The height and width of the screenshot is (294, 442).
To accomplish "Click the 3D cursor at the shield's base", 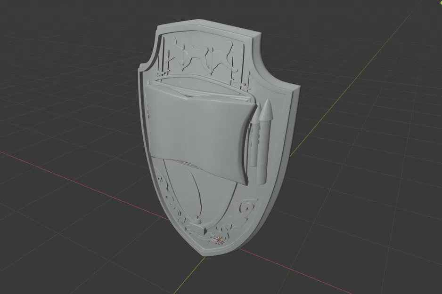I will (219, 240).
